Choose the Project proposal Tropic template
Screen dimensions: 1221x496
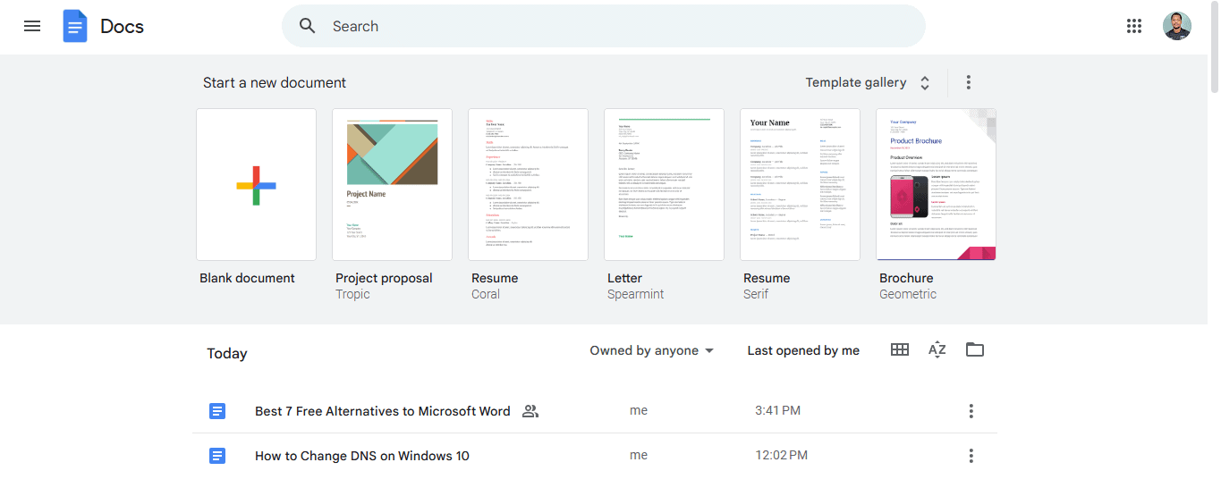point(392,184)
